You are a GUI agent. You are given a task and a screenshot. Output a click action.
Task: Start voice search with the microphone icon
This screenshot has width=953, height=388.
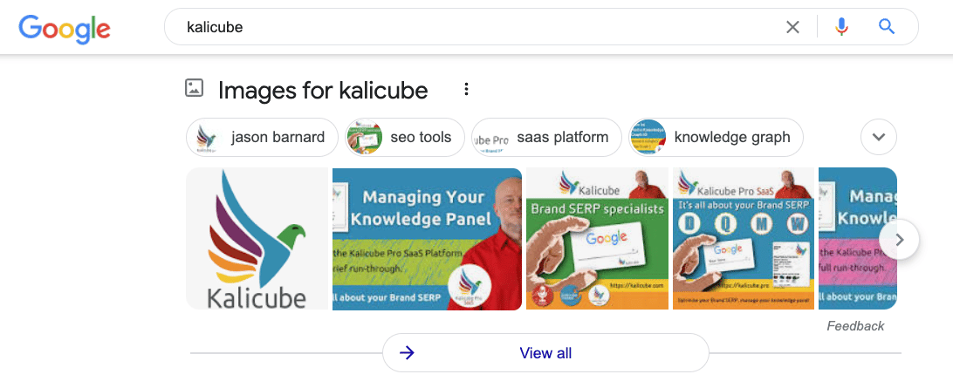click(x=841, y=27)
